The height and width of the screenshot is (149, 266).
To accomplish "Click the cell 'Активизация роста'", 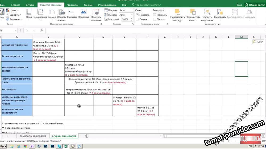I will click(16, 56).
